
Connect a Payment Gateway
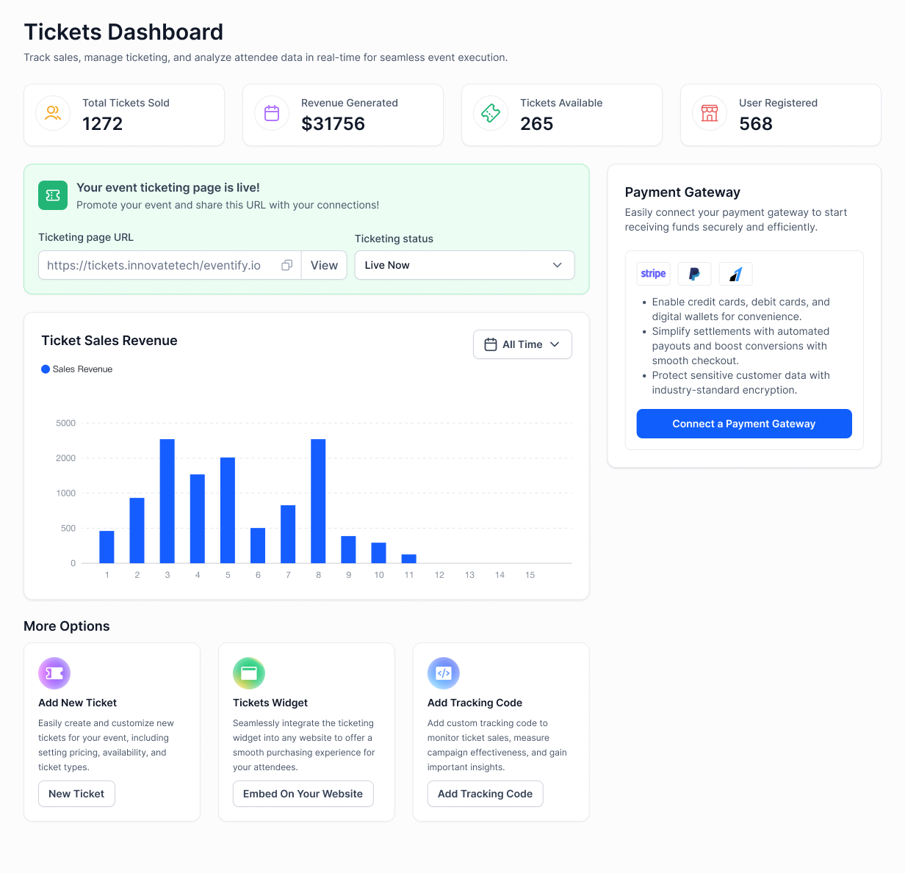pos(744,424)
